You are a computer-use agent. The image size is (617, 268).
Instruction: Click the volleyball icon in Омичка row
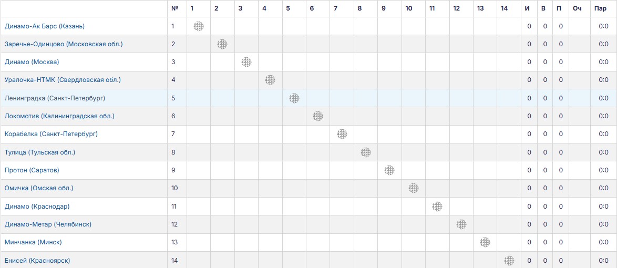click(413, 188)
